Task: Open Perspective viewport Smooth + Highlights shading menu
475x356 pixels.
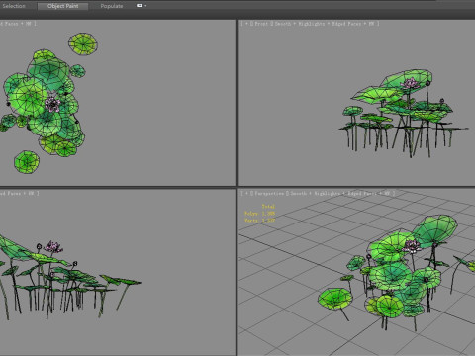Action: 315,194
